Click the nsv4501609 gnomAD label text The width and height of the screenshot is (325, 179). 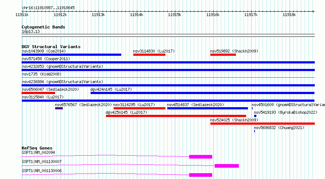click(x=288, y=105)
